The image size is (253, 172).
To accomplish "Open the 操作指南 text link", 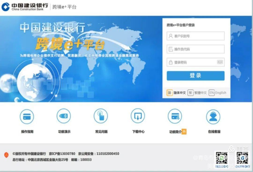I will [27, 132].
